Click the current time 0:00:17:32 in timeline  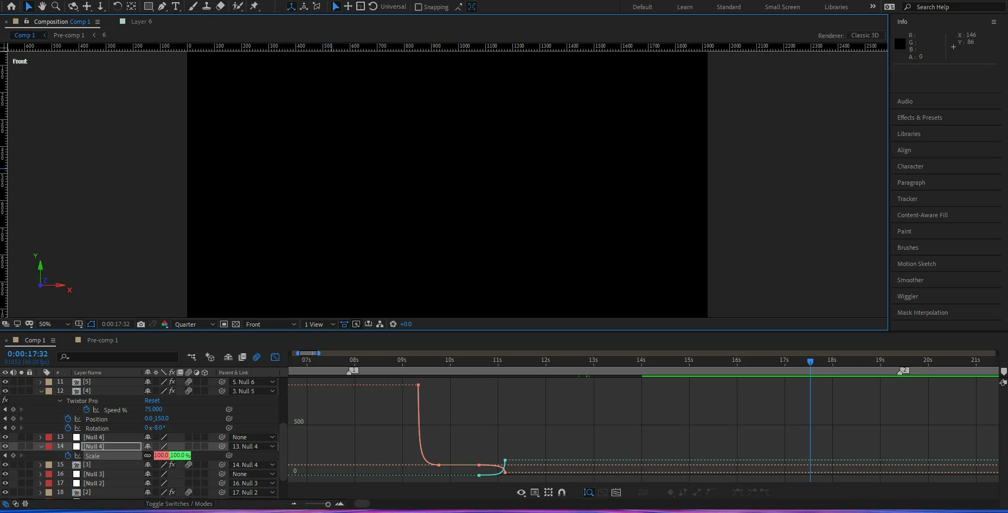pos(28,354)
